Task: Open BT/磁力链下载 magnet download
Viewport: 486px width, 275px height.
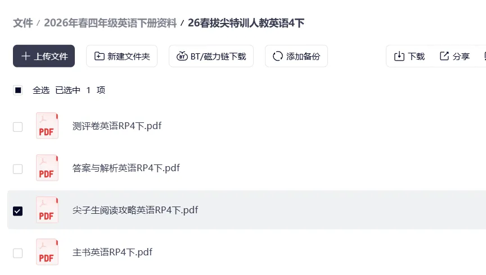Action: coord(211,56)
